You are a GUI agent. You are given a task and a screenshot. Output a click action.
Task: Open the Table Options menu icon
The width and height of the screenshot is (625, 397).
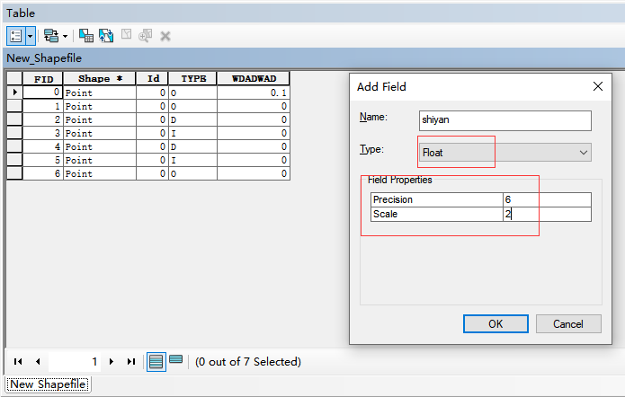coord(16,36)
